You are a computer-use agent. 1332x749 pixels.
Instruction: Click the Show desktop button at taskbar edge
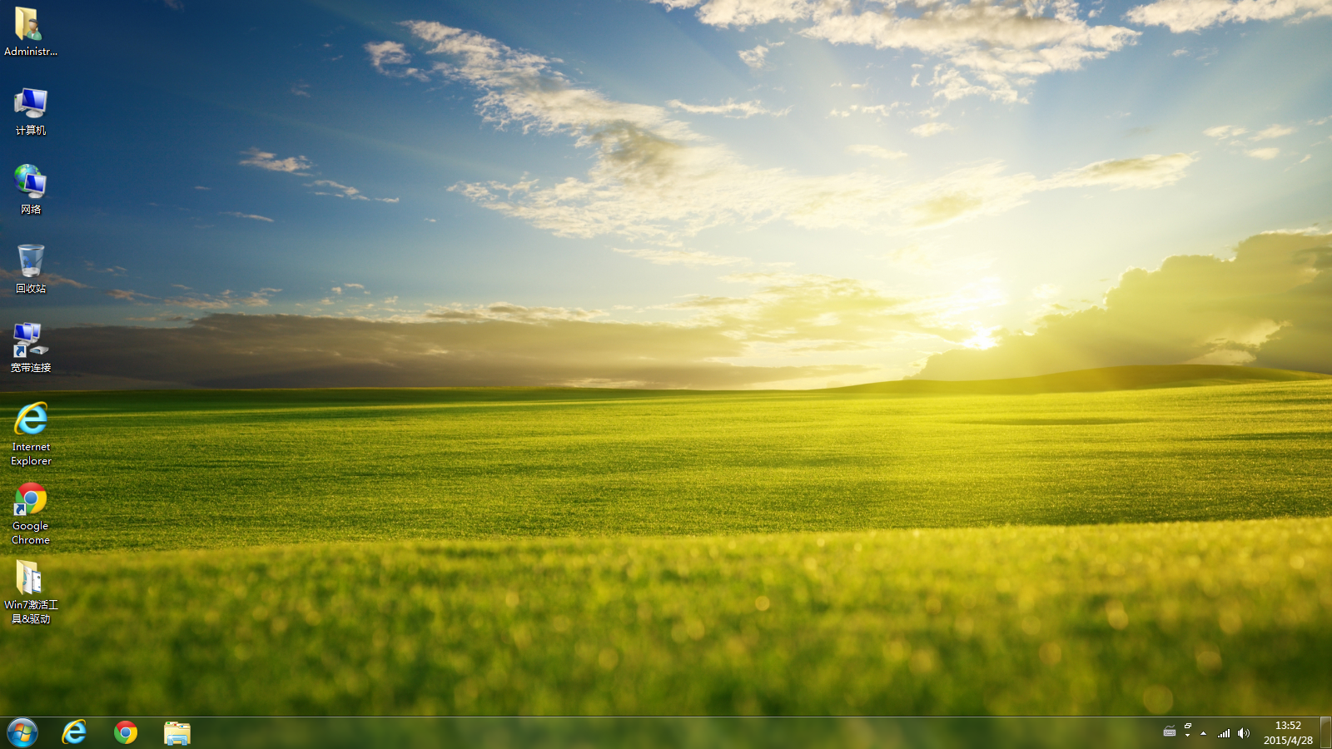pos(1325,732)
